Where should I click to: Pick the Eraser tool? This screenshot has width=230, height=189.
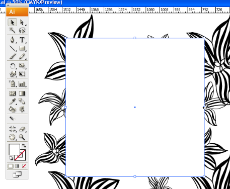point(22,129)
